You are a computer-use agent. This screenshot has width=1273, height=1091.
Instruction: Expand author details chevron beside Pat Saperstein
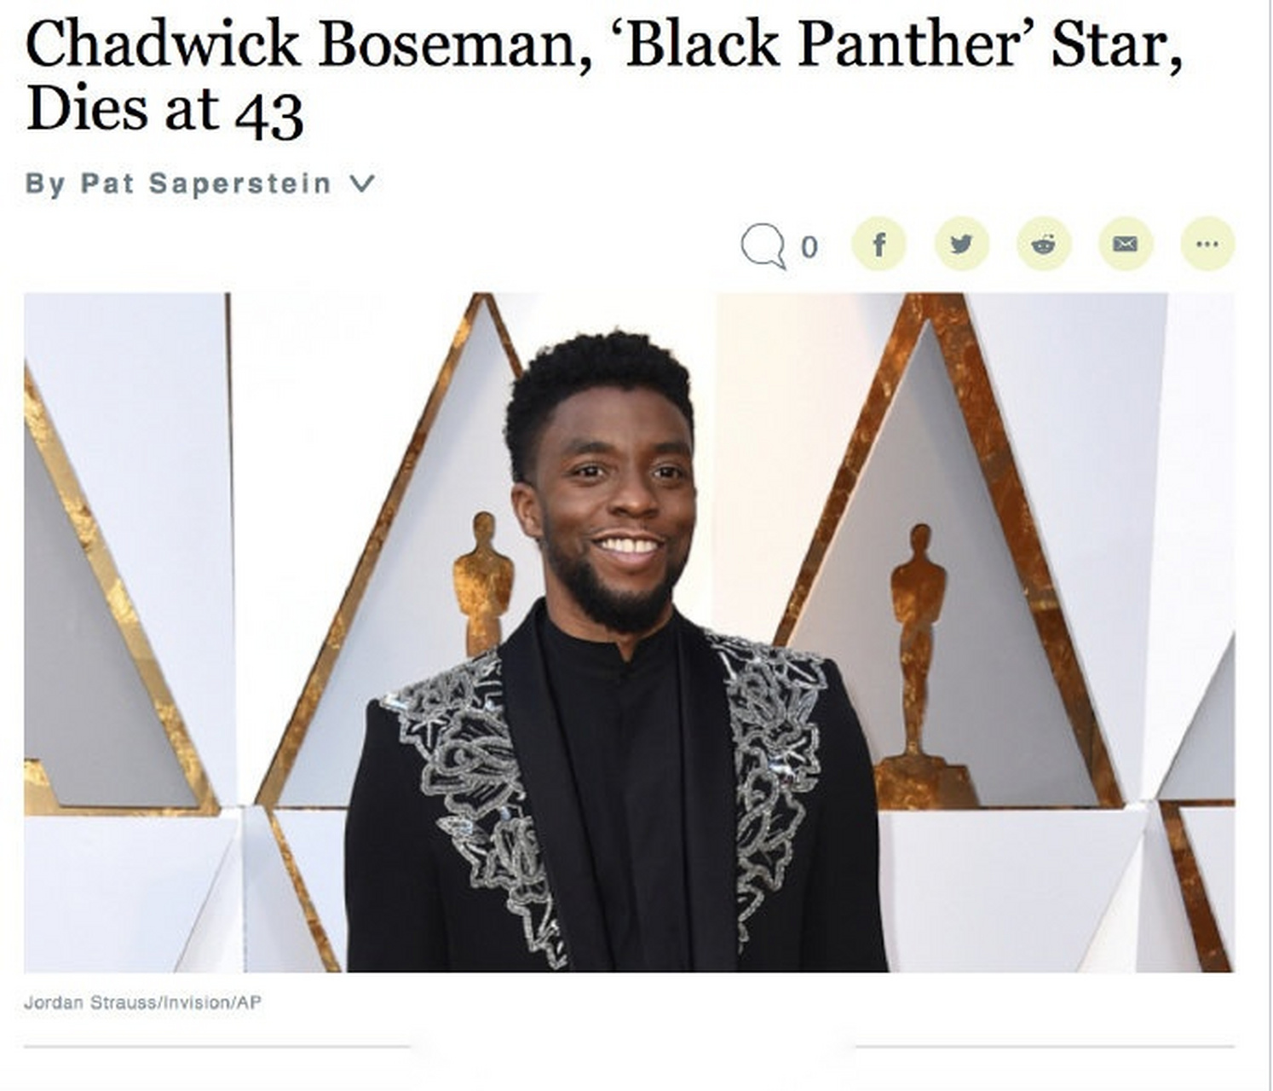362,184
